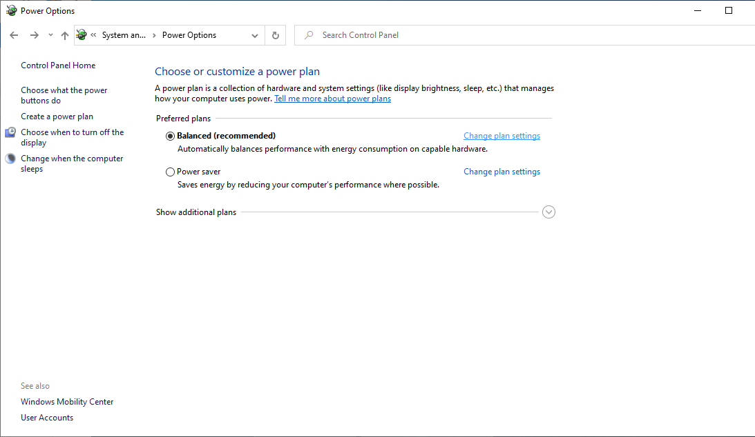Select the Power saver radio button

click(x=170, y=172)
